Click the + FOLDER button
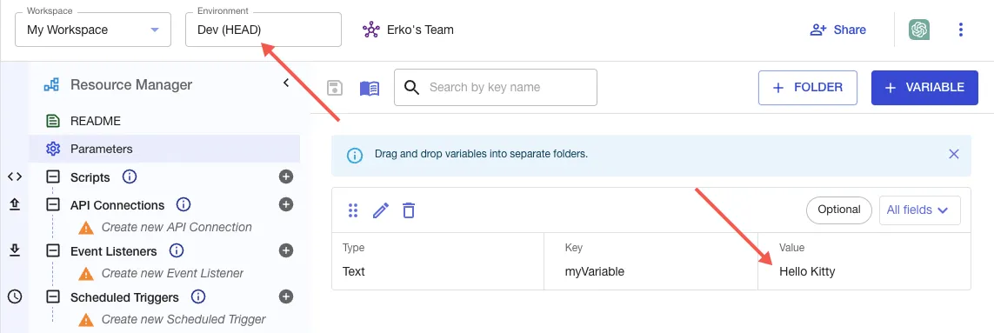The width and height of the screenshot is (994, 333). pos(808,88)
